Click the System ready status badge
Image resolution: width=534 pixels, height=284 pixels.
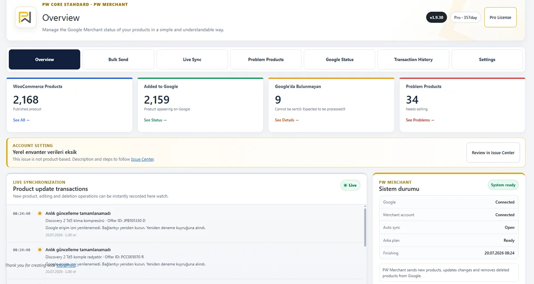coord(503,185)
